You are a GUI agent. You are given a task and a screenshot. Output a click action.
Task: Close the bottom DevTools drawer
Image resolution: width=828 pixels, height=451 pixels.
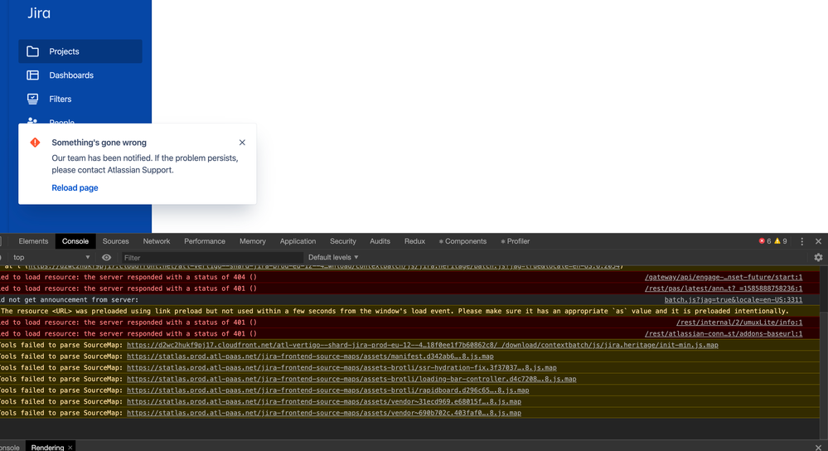[818, 448]
